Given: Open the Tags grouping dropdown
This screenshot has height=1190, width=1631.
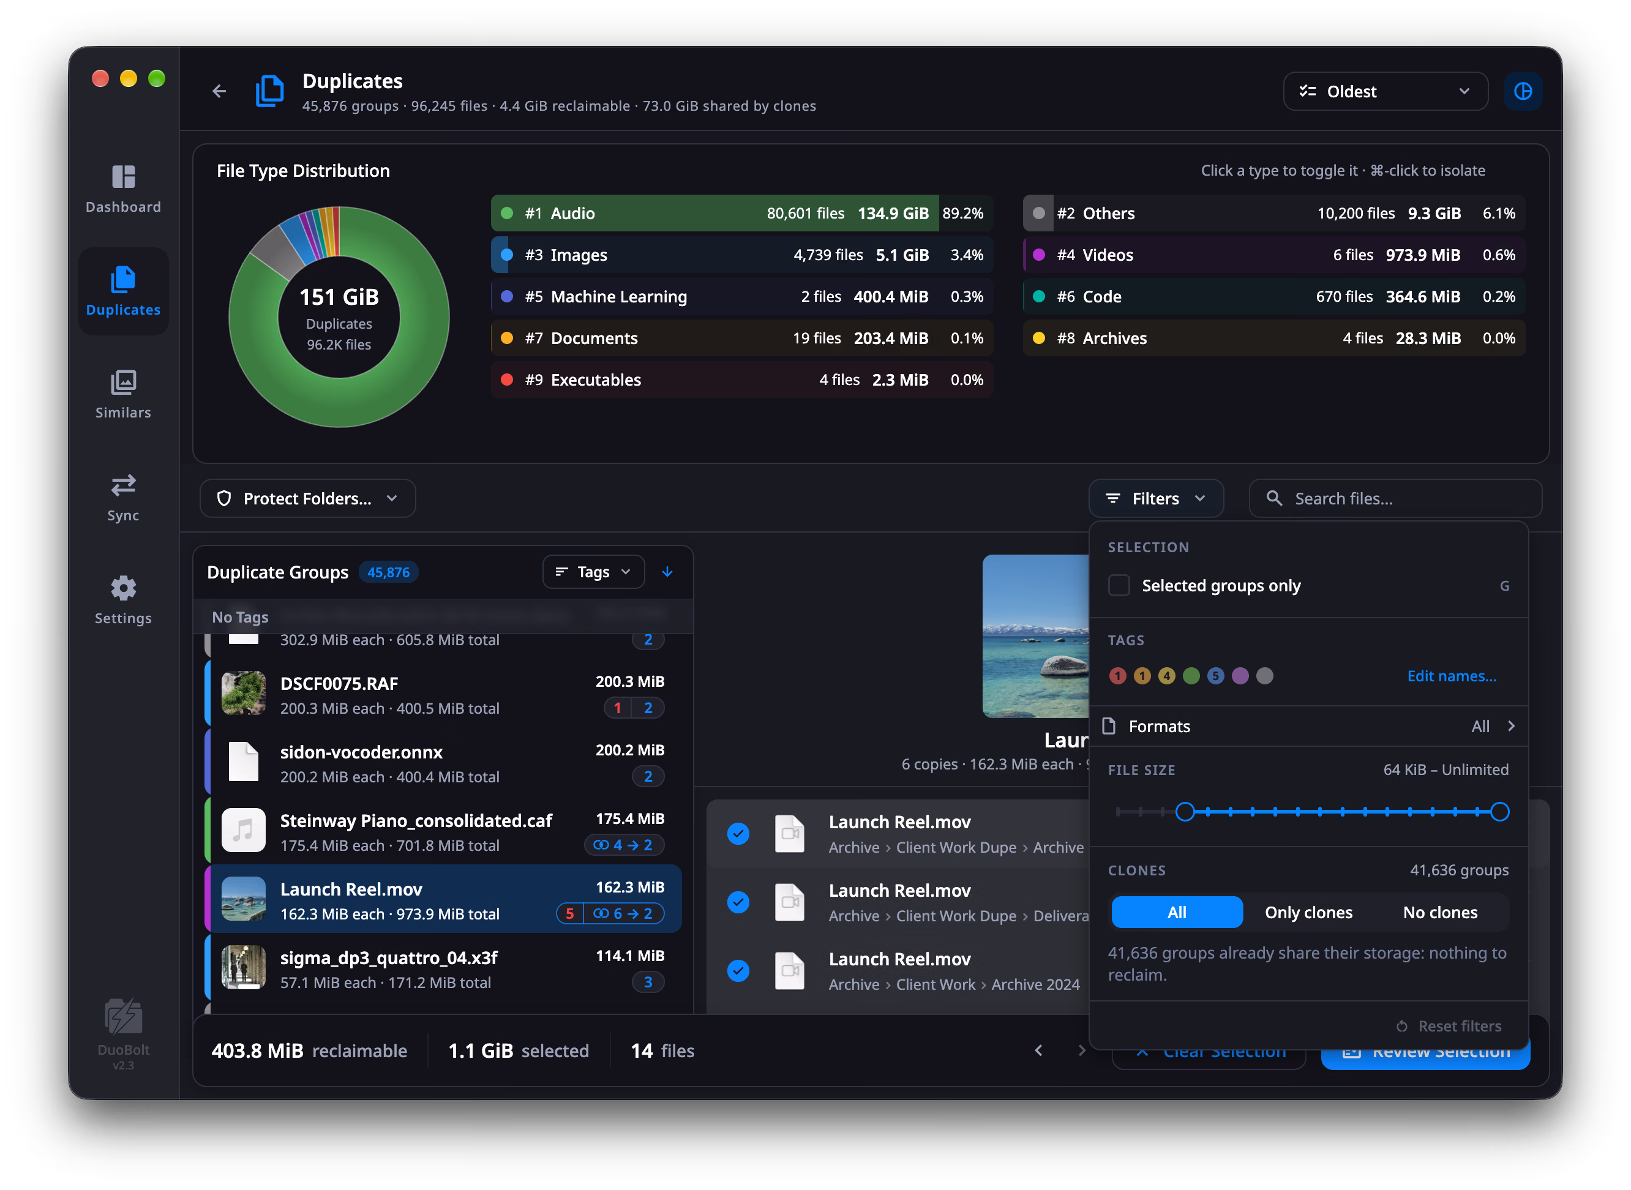Looking at the screenshot, I should (x=593, y=572).
